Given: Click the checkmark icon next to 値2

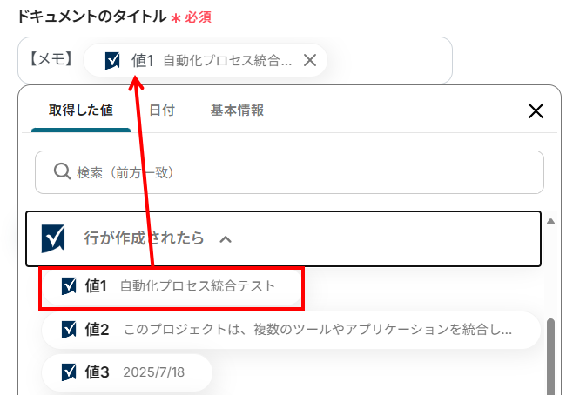Looking at the screenshot, I should [70, 330].
